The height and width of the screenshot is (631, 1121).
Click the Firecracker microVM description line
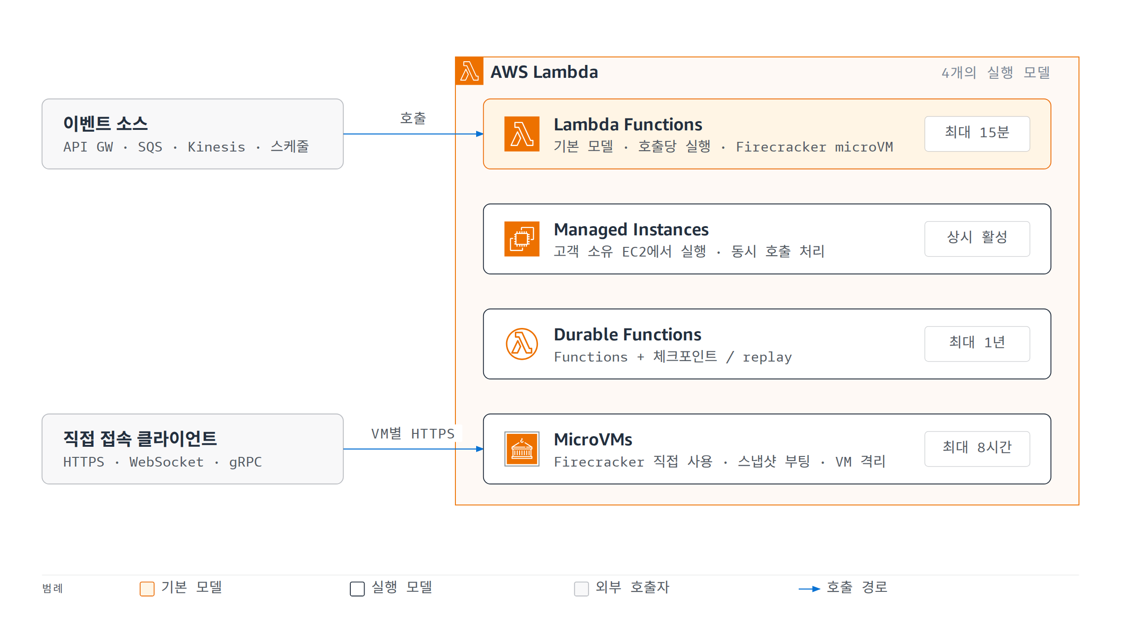coord(723,147)
